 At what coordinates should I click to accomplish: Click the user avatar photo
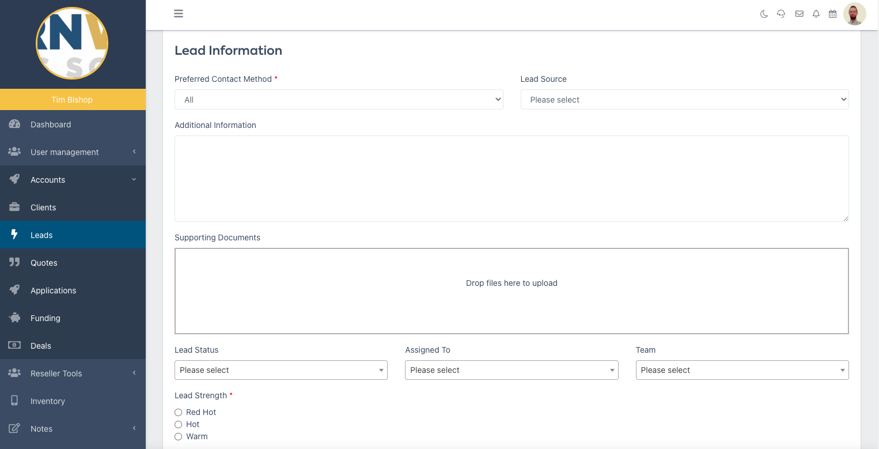854,14
